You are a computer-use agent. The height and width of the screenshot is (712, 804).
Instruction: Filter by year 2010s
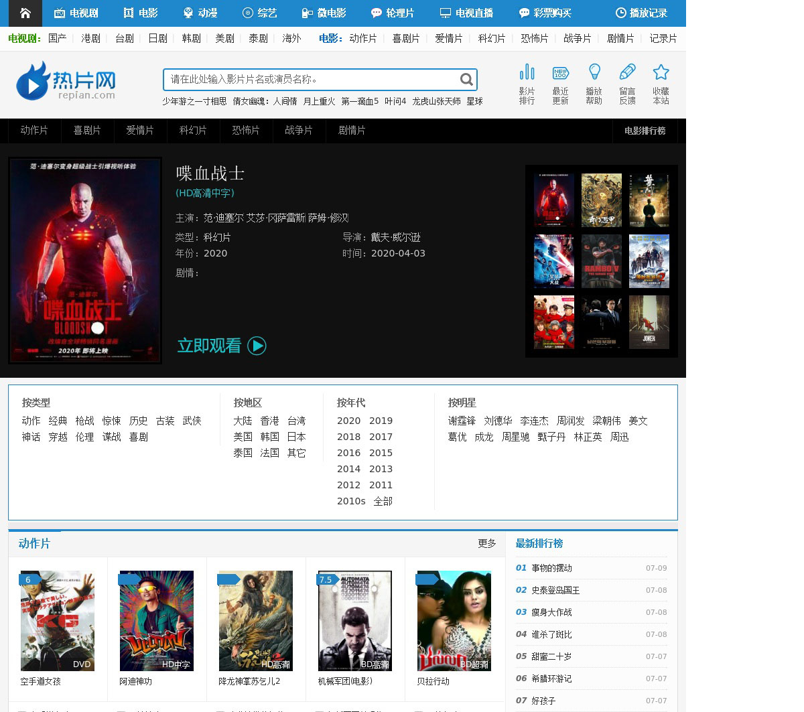[x=351, y=501]
